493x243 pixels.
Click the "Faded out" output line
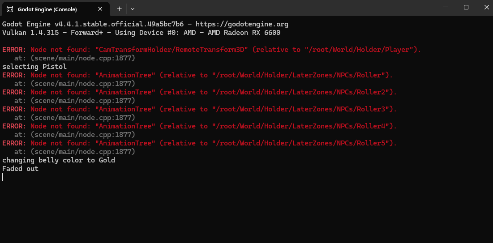[x=20, y=169]
